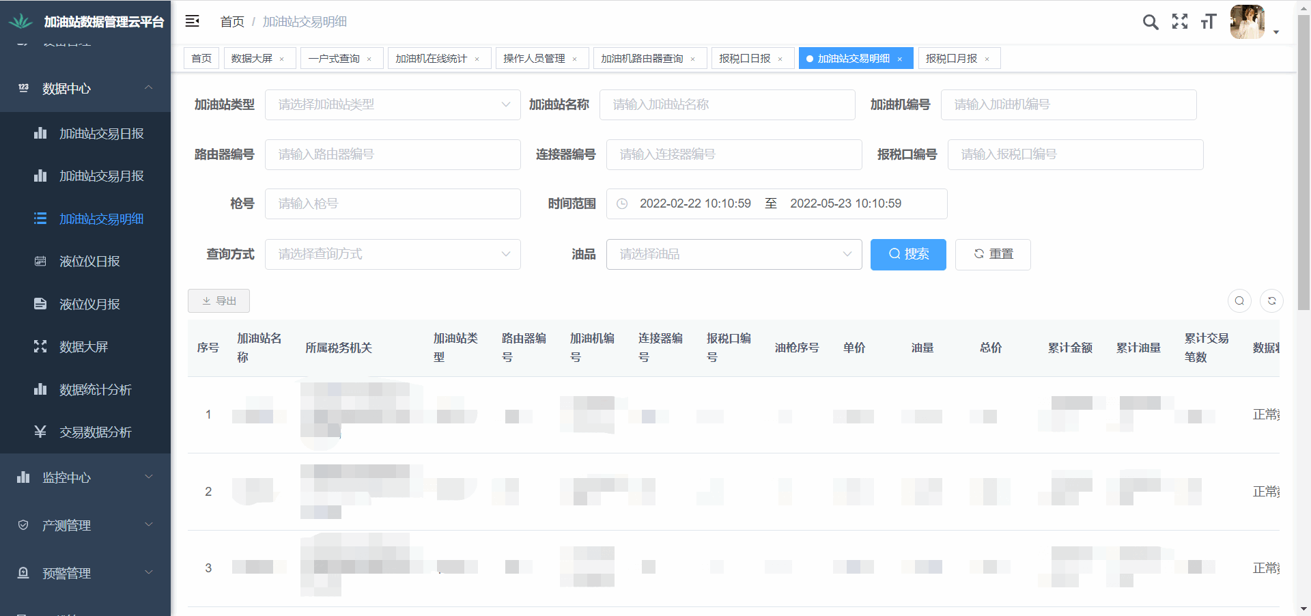
Task: Click the round search toggle above table
Action: [x=1239, y=301]
